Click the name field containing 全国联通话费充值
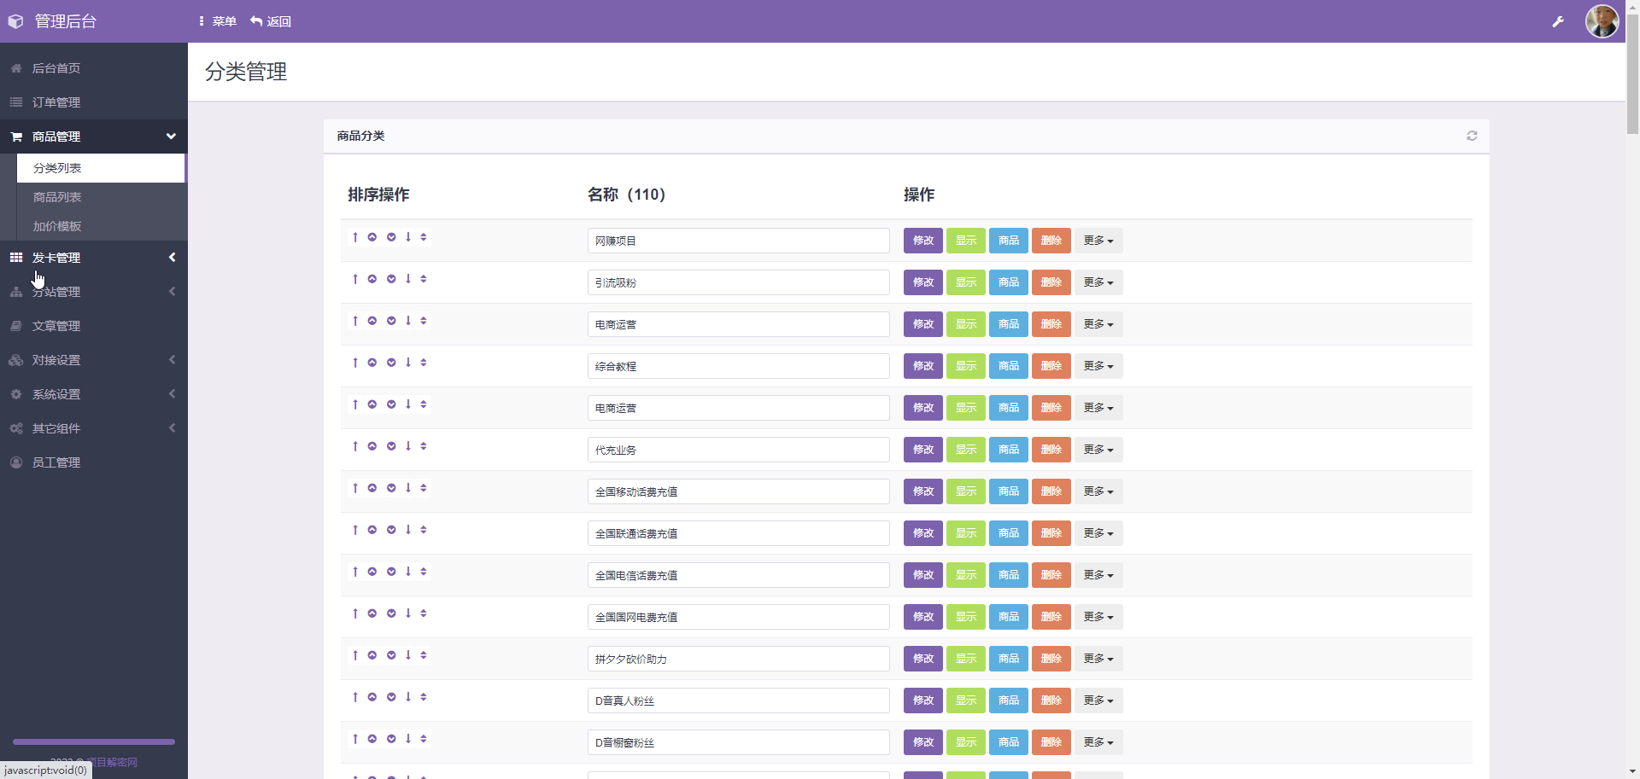 click(739, 533)
